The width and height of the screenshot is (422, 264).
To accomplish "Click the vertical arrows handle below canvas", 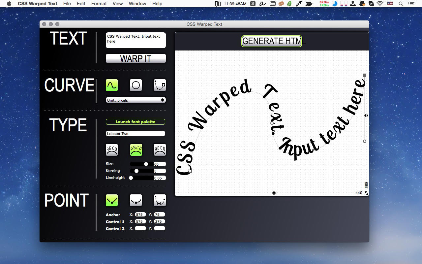I will pyautogui.click(x=274, y=193).
